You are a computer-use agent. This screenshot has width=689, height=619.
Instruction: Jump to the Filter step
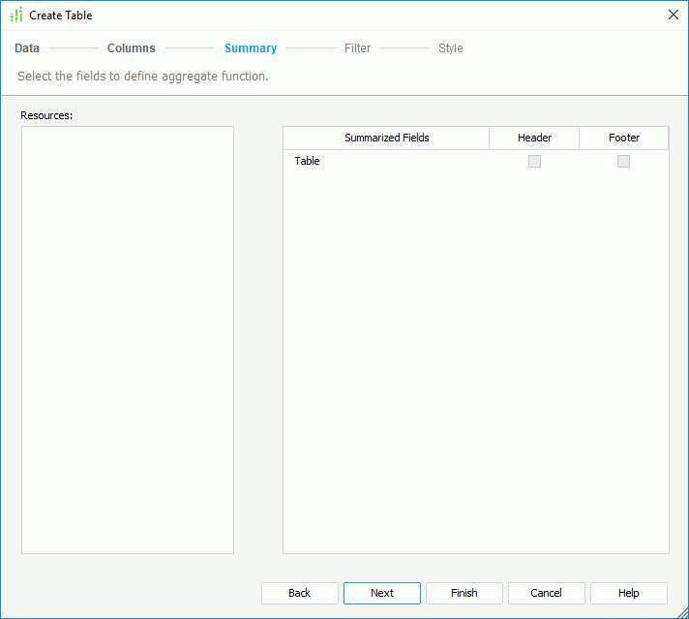pos(357,48)
